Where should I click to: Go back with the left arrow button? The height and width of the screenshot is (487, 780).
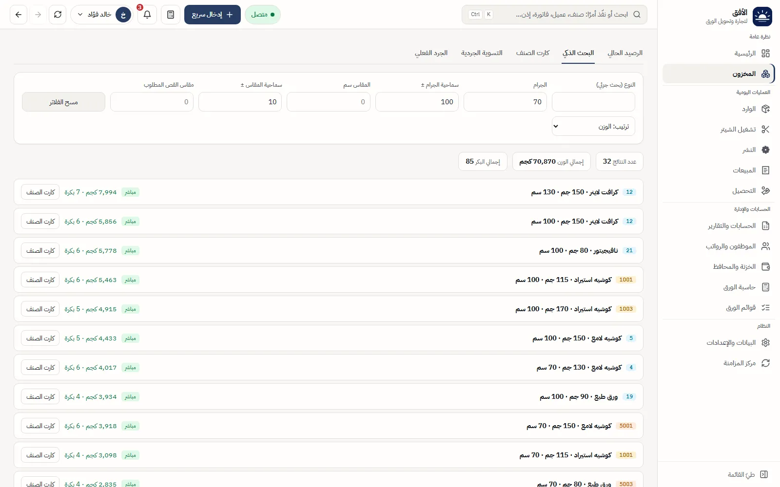(x=19, y=15)
